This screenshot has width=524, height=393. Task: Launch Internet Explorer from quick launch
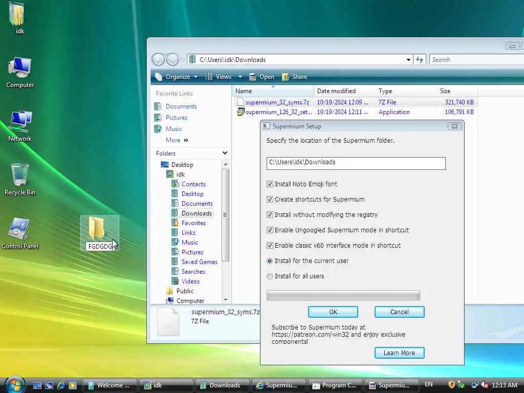point(61,385)
